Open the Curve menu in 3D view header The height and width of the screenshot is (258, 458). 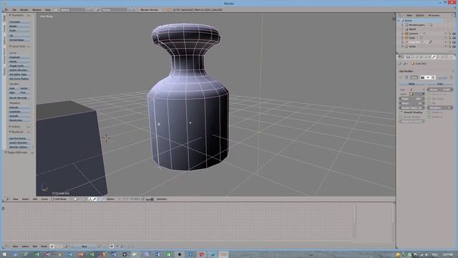click(x=44, y=199)
